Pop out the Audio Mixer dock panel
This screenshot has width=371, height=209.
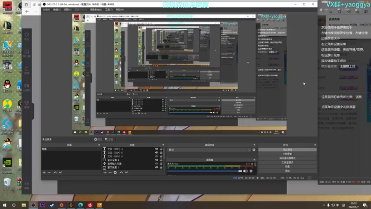254,160
